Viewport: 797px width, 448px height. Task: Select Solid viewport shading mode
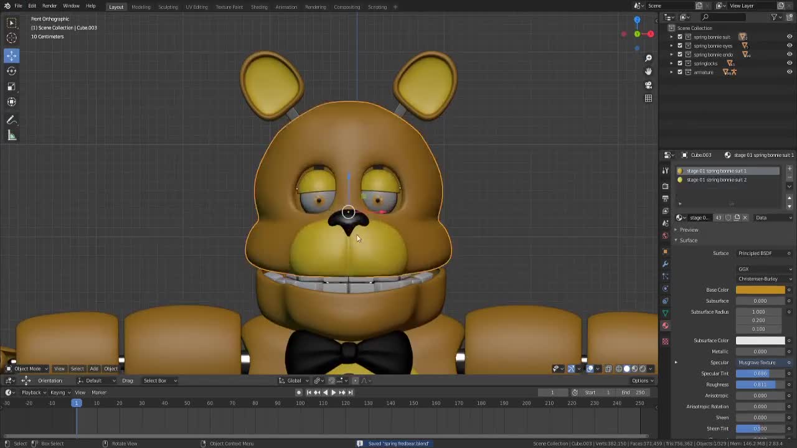(x=626, y=368)
